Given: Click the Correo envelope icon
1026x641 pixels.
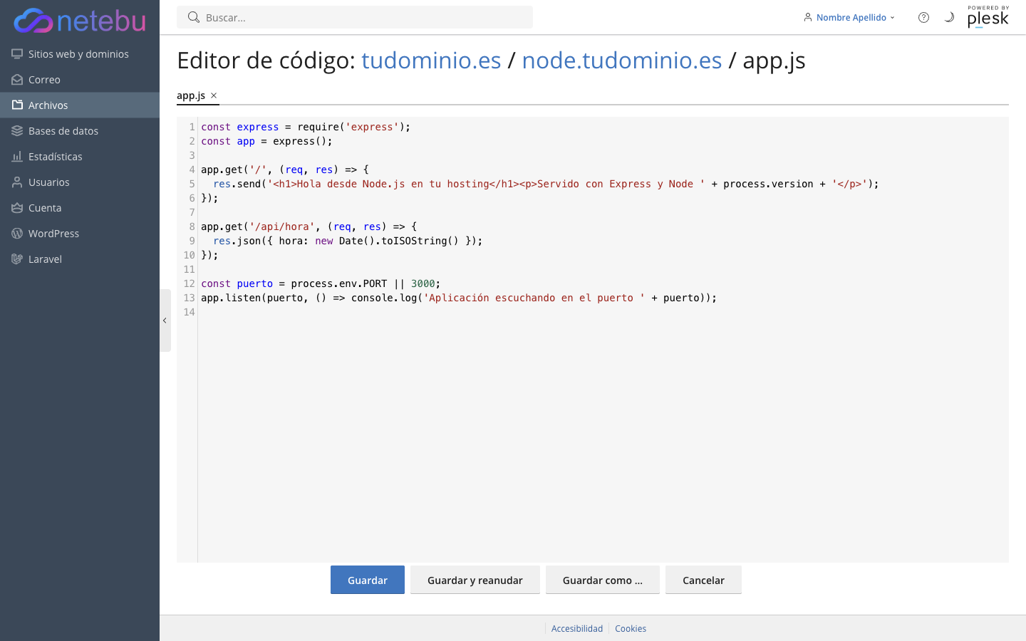Looking at the screenshot, I should [x=17, y=80].
